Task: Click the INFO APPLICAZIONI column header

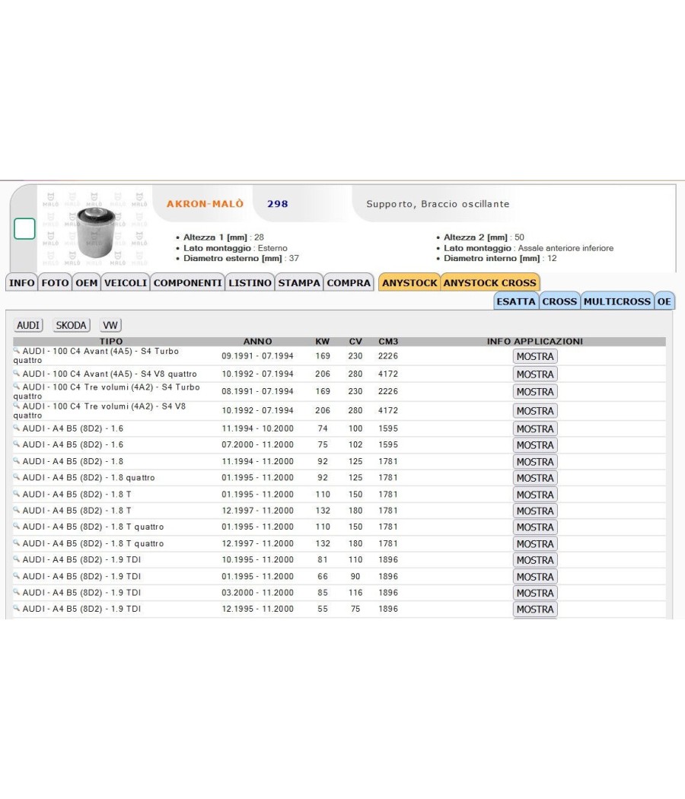Action: pos(534,342)
